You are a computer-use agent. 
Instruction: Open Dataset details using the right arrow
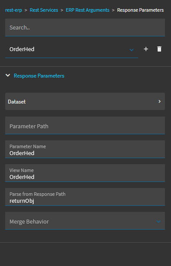coord(159,101)
